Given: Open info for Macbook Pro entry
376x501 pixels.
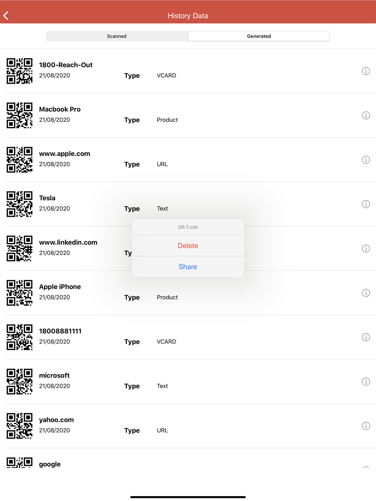Looking at the screenshot, I should tap(366, 115).
